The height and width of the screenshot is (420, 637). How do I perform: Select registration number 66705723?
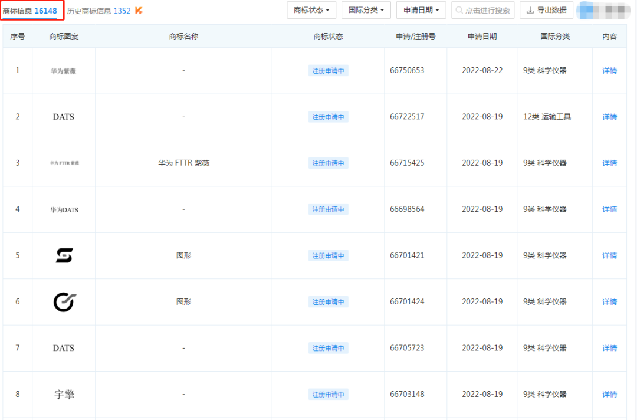coord(407,348)
